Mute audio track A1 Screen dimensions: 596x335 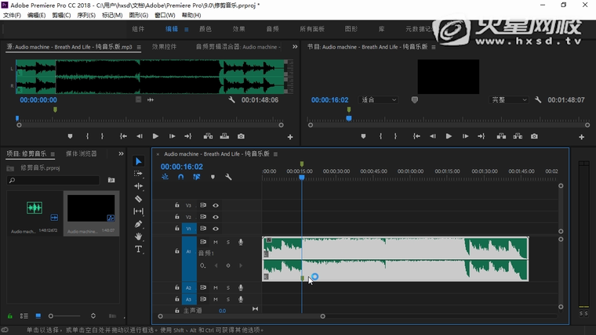pos(216,242)
